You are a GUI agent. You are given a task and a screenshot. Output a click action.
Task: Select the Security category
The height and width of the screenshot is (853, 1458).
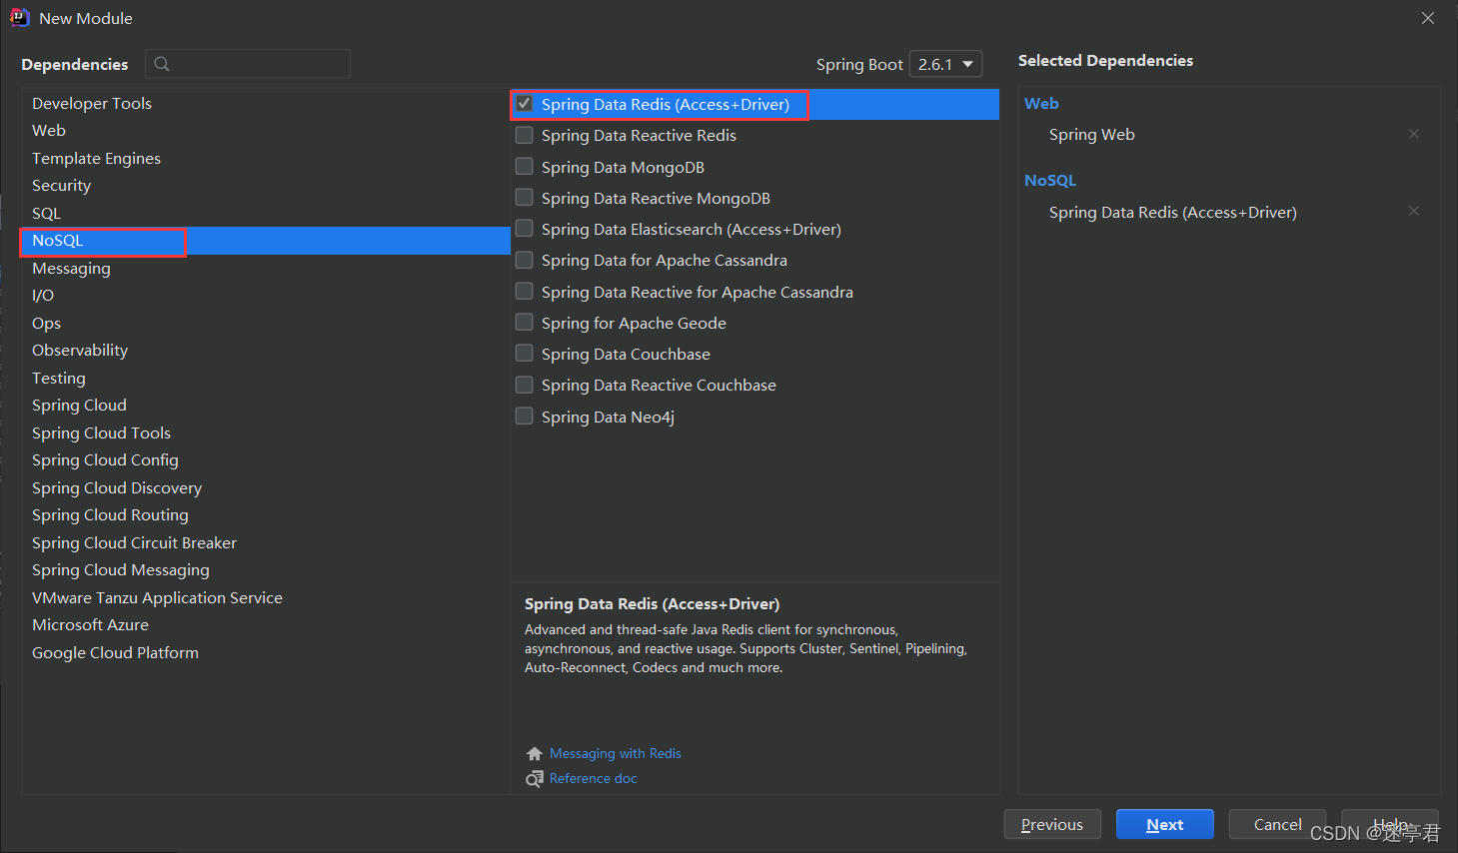point(266,186)
